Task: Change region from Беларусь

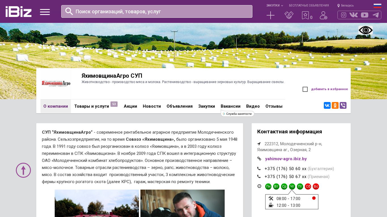Action: pyautogui.click(x=345, y=6)
